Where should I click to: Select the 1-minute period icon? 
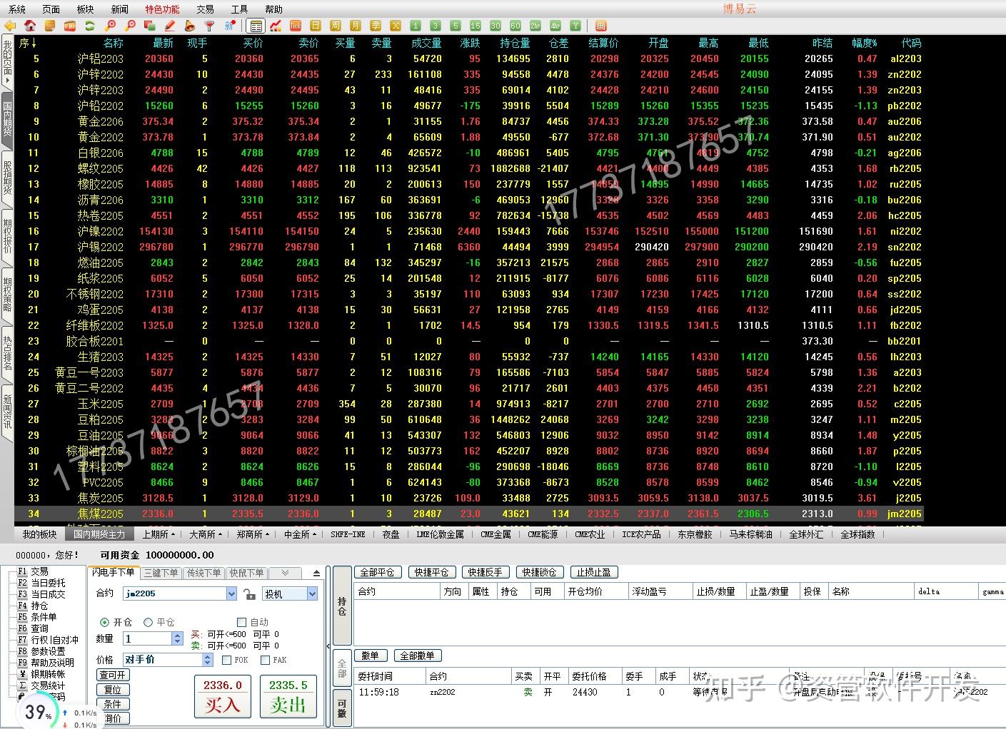click(416, 26)
